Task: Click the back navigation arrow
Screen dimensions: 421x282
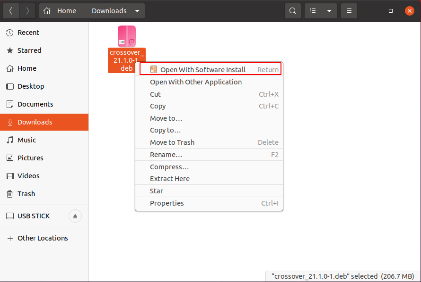Action: [11, 11]
